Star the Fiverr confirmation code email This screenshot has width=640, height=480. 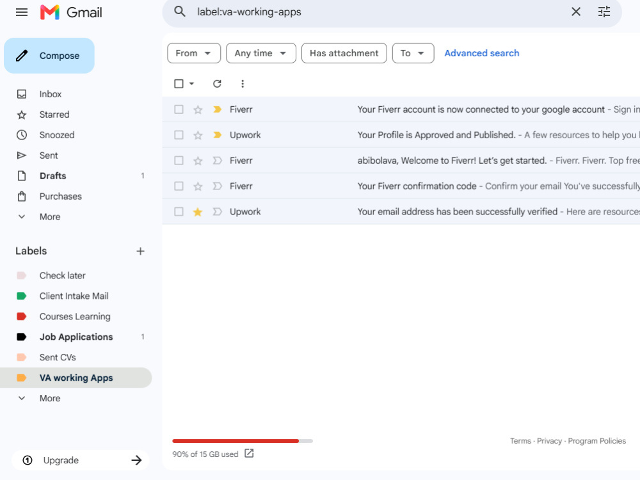pos(198,186)
